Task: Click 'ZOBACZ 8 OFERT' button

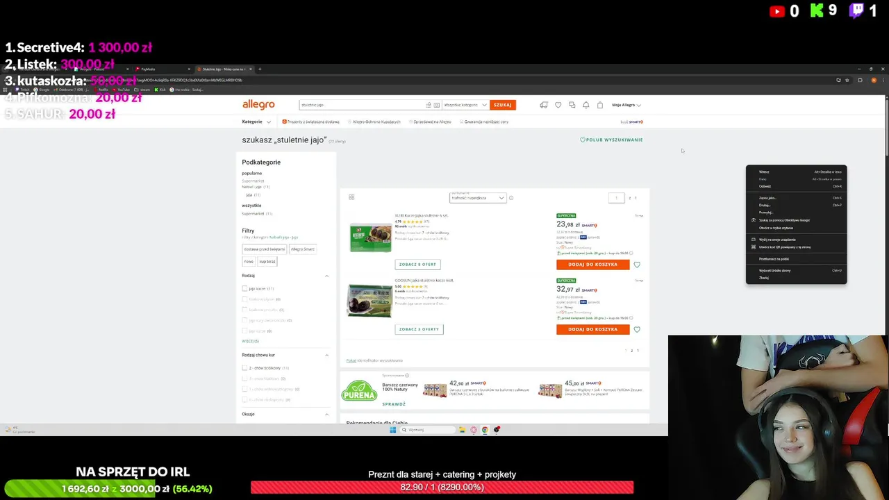Action: pos(418,265)
